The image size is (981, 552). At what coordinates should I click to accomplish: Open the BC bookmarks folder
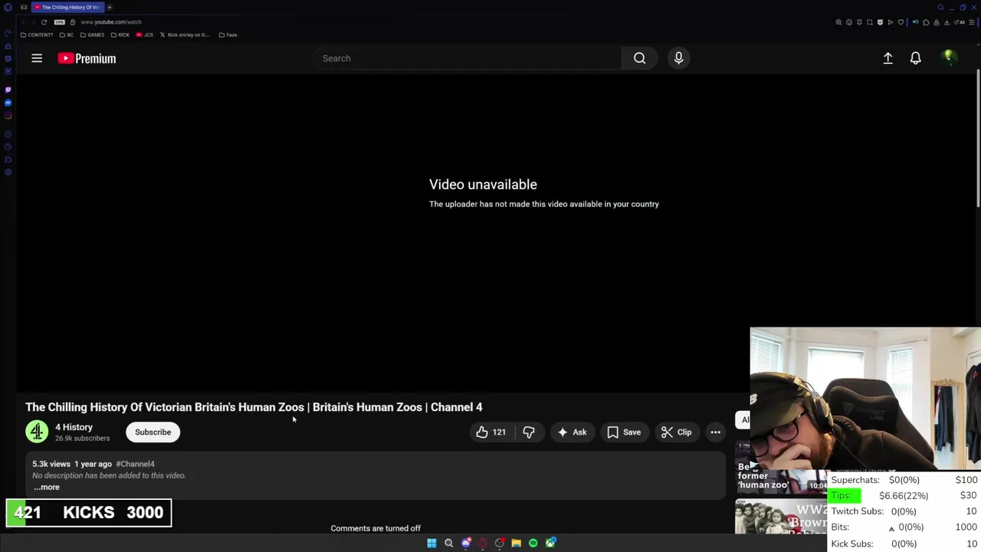[x=67, y=34]
